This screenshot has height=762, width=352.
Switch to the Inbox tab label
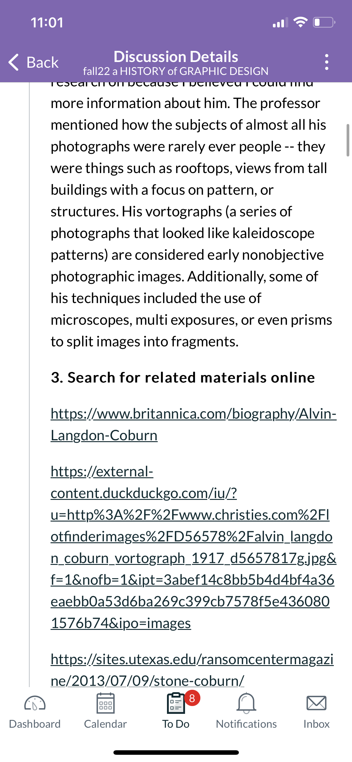(316, 724)
